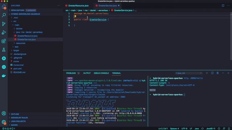Screen dimensions: 232x130
Task: Open the mvnw file
Action: click(x=16, y=61)
